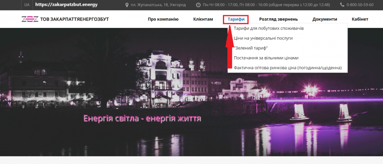The image size is (383, 164).
Task: Click the zakarpatzbut.energy URL link
Action: [x=66, y=5]
